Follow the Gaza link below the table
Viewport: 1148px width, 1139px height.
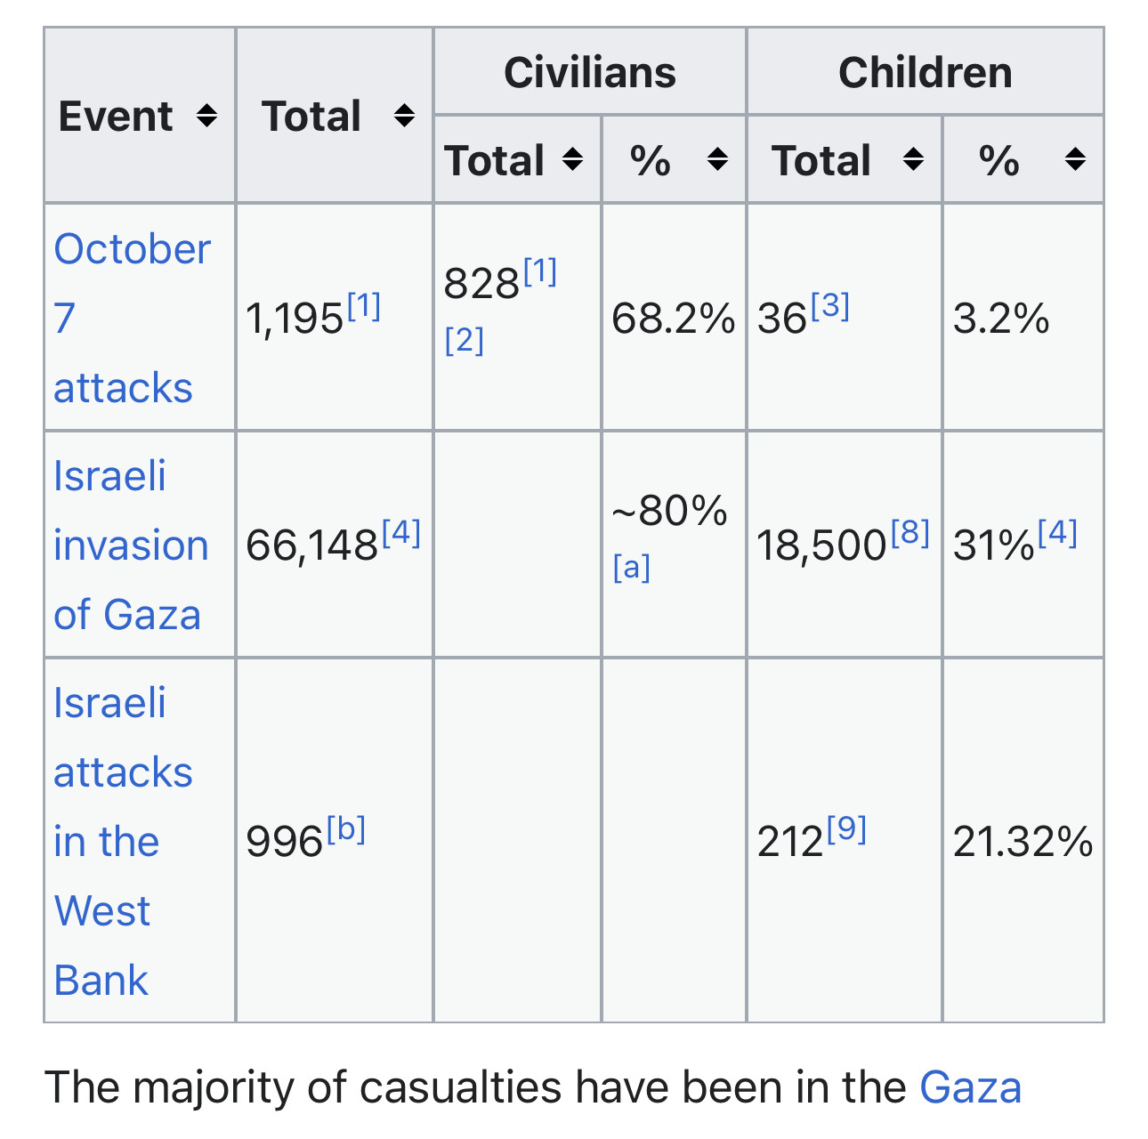pyautogui.click(x=970, y=1087)
